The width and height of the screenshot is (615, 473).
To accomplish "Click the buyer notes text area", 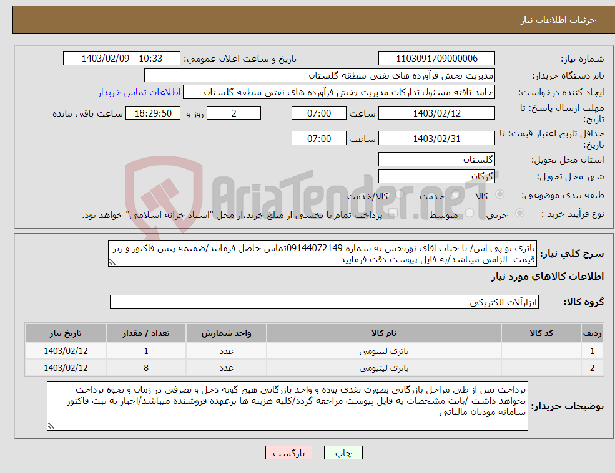I will click(287, 406).
